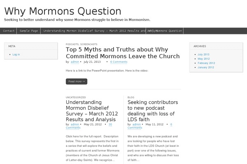Open the Top 5 Myths post title
This screenshot has width=247, height=164.
[x=123, y=52]
